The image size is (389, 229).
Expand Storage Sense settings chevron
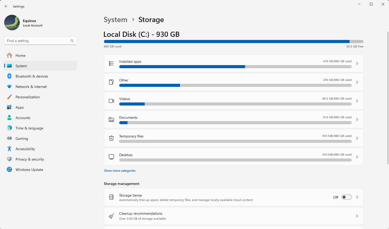(357, 197)
